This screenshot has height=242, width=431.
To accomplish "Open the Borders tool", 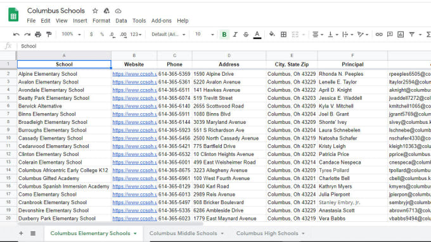I will point(284,35).
